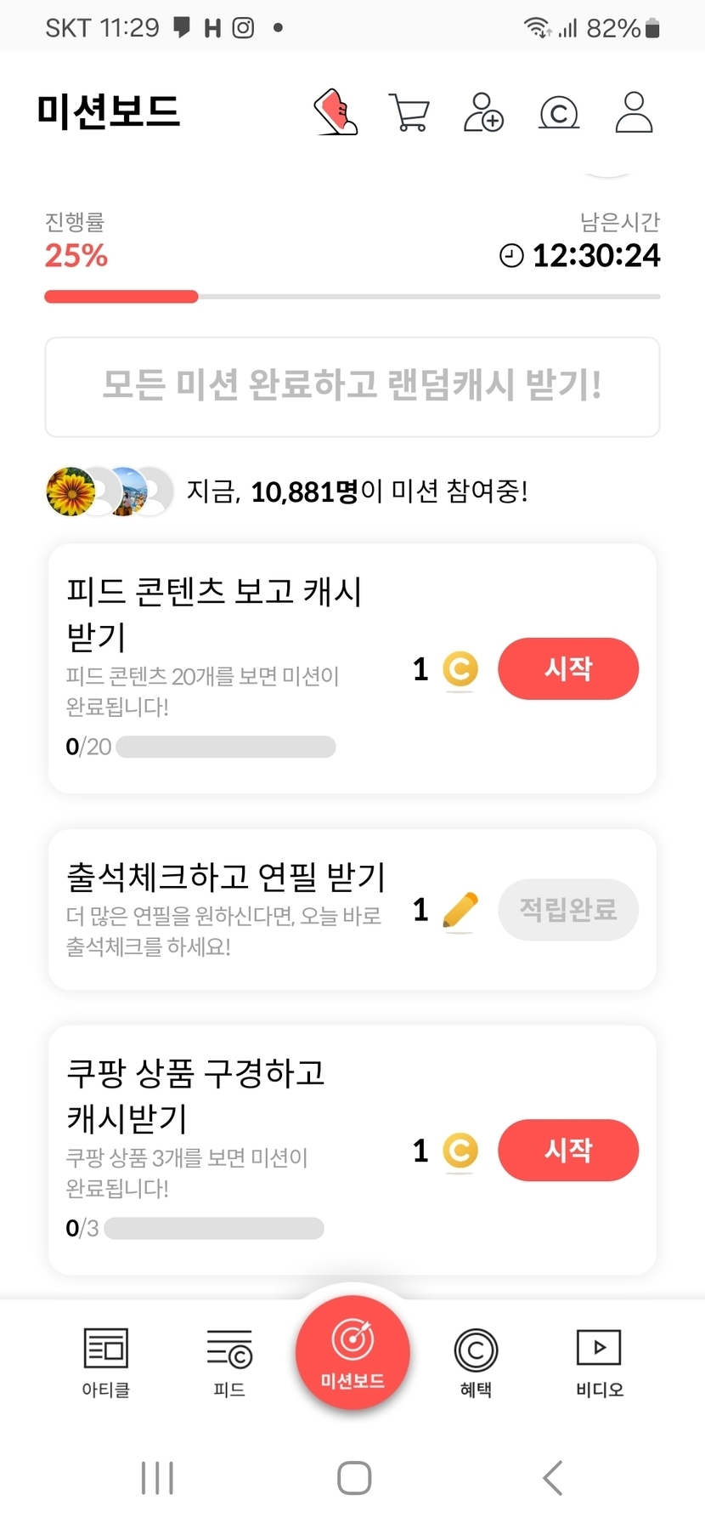Viewport: 705px width, 1529px height.
Task: Select the 미션보드 center tab
Action: tap(352, 1352)
